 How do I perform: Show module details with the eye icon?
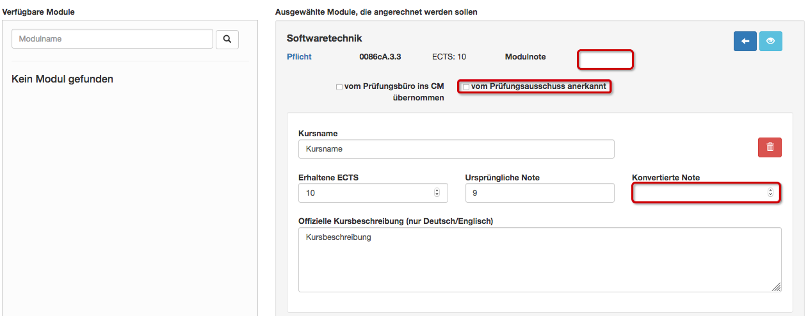(x=771, y=41)
